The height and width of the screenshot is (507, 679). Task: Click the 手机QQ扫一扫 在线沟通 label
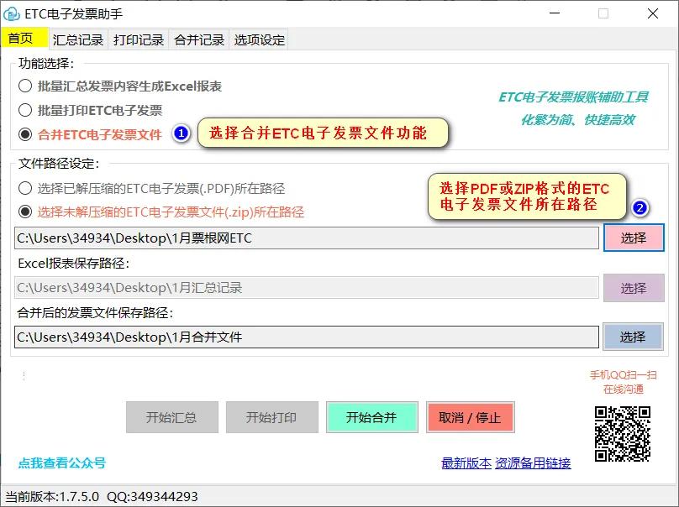624,382
